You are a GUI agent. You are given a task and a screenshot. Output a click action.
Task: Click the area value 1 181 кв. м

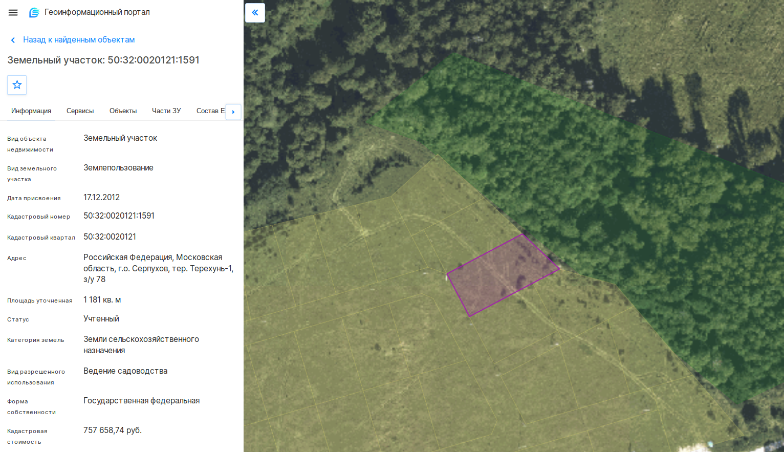click(102, 300)
